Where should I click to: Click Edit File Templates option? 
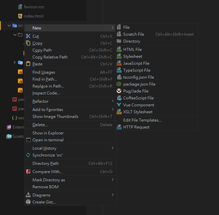[142, 120]
